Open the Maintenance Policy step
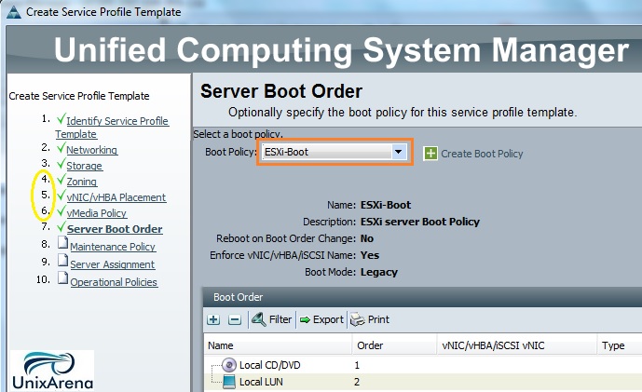This screenshot has width=642, height=392. 113,247
